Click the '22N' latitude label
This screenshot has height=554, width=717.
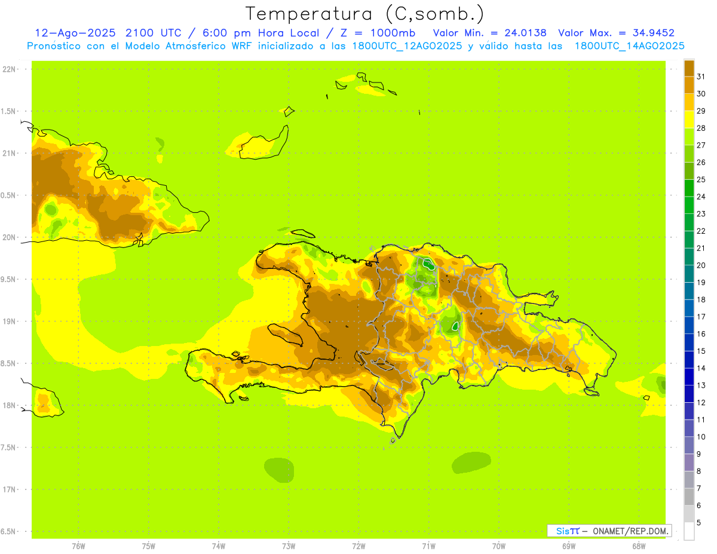click(10, 69)
